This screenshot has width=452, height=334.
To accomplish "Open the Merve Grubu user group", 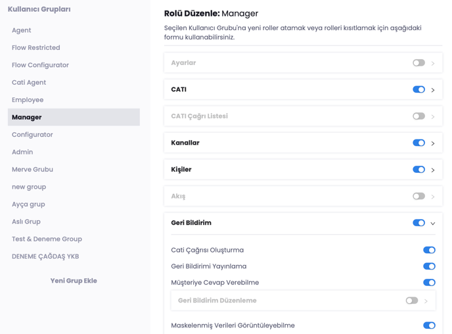I will 32,170.
